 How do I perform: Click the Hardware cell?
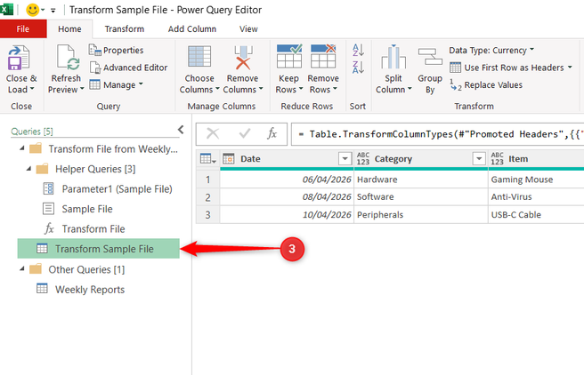pyautogui.click(x=421, y=180)
